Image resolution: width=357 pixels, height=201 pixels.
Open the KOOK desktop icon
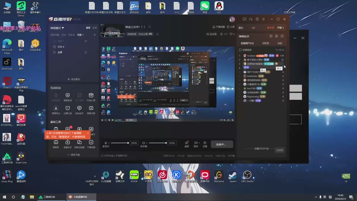coord(134,176)
